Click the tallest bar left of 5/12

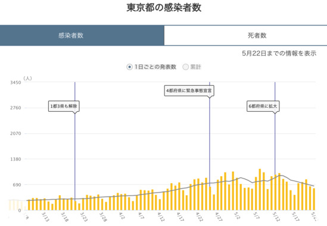260,190
